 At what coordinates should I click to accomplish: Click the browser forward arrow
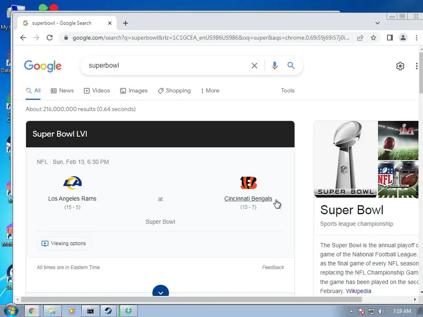[x=36, y=38]
